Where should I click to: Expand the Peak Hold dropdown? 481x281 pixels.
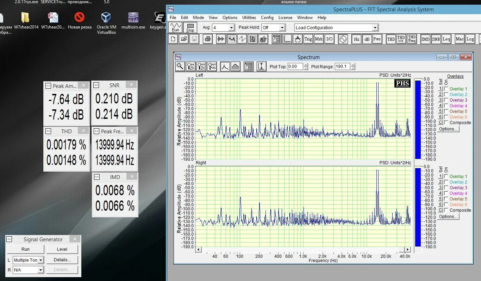(x=282, y=27)
